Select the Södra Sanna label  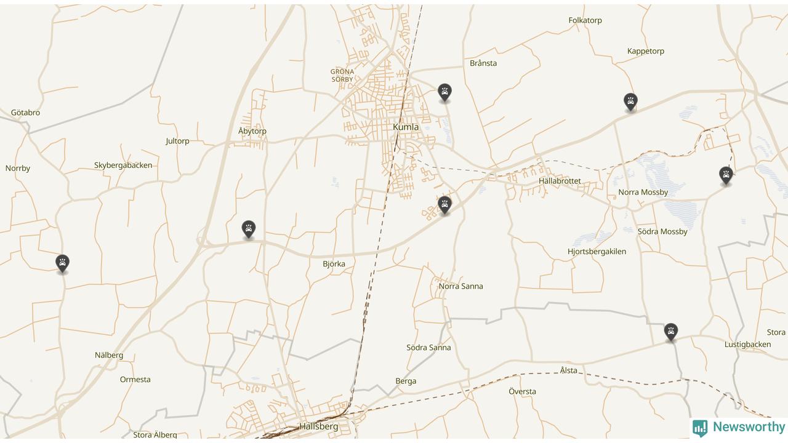(428, 348)
